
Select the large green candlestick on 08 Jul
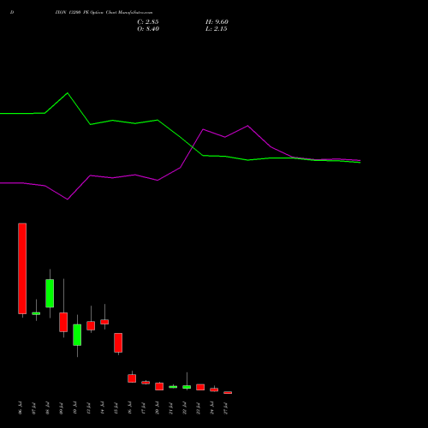coord(50,294)
